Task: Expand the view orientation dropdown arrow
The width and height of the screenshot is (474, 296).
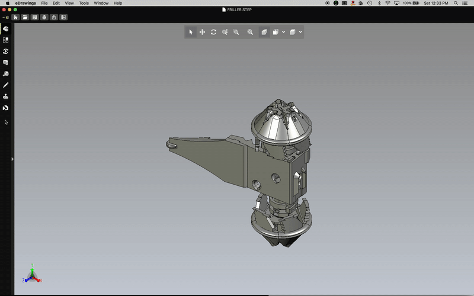Action: tap(284, 32)
